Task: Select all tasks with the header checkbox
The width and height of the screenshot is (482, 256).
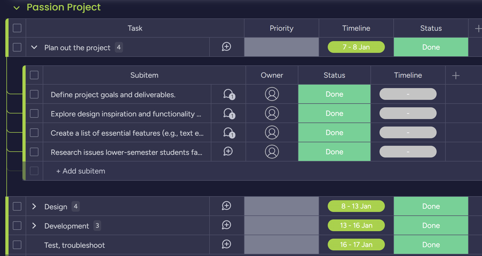Action: click(17, 28)
